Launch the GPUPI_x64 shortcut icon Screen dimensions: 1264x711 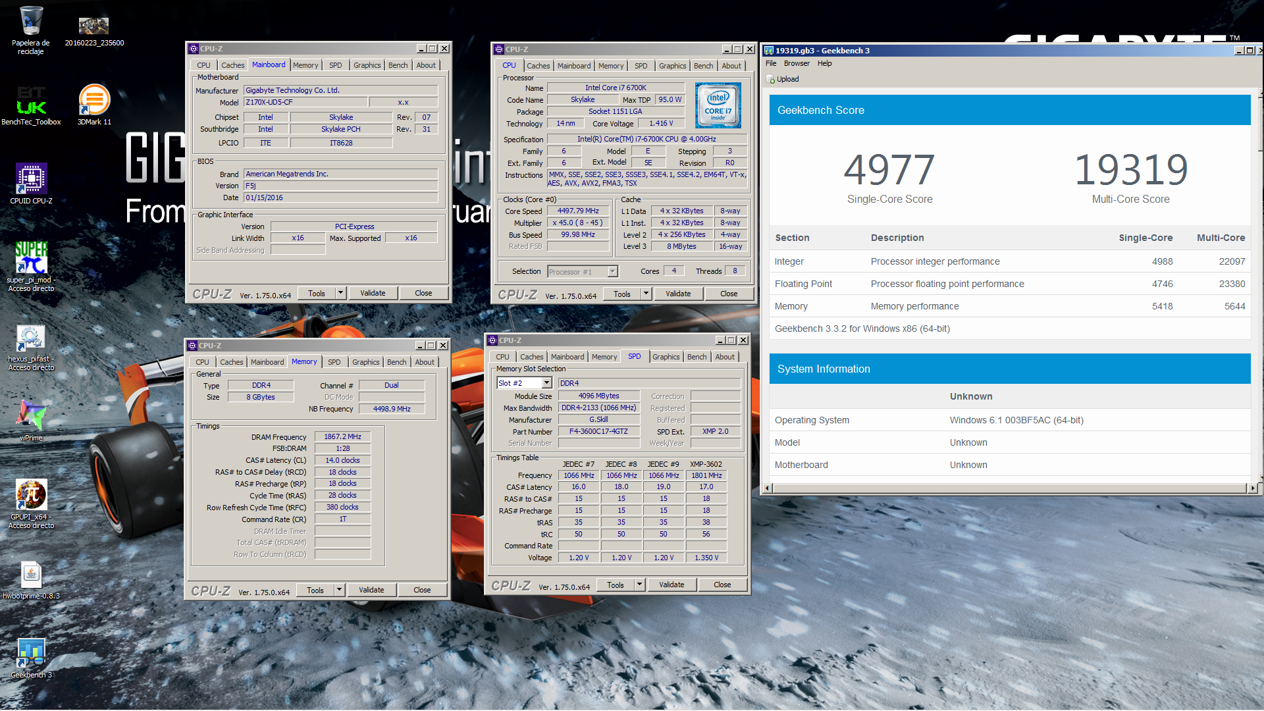31,495
